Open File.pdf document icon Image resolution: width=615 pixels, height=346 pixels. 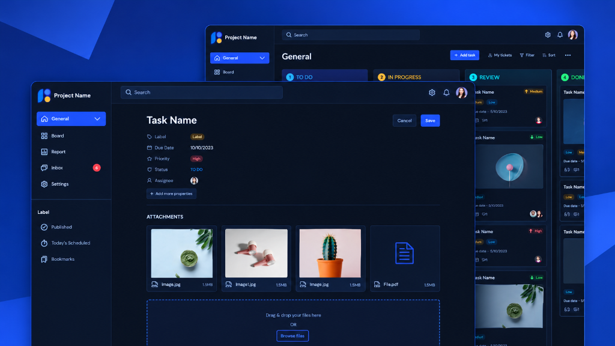(x=404, y=253)
